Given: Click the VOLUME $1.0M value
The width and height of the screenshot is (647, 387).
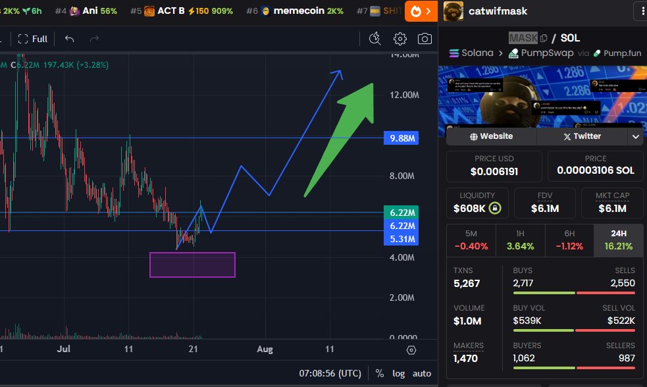Looking at the screenshot, I should (x=467, y=321).
